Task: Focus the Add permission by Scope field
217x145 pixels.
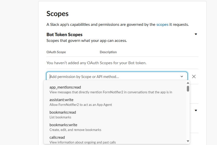Action: pos(113,77)
